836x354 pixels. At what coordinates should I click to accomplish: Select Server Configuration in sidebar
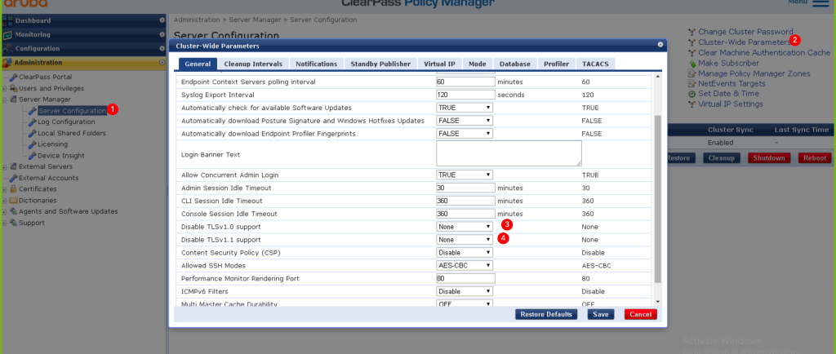point(72,111)
